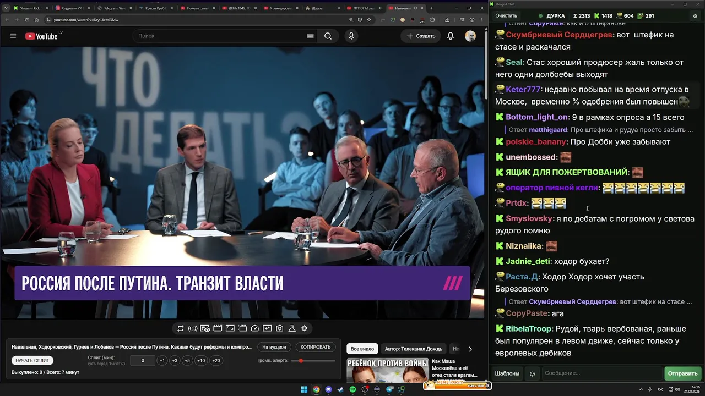Click username Keter777 in chat
705x396 pixels.
click(x=523, y=90)
